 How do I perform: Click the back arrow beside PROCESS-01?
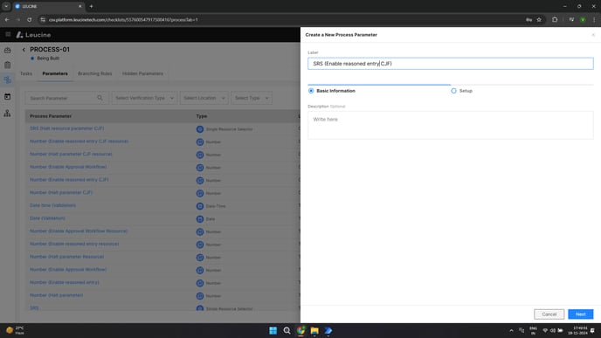tap(24, 50)
